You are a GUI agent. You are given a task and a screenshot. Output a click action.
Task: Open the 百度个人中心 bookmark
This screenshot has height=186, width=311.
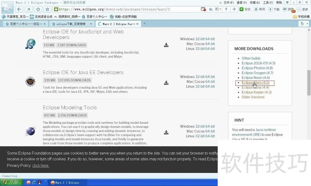coord(94,17)
